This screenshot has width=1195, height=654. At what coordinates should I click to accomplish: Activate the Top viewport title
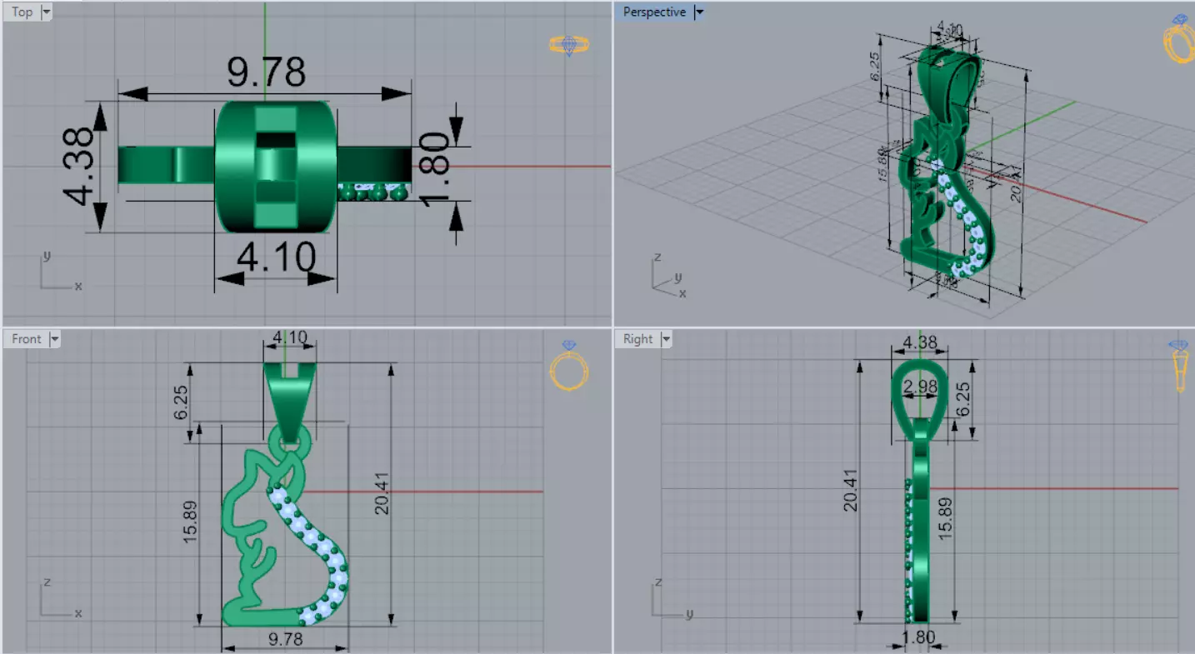22,12
